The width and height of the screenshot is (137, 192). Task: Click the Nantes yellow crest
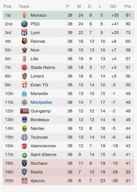point(25,128)
